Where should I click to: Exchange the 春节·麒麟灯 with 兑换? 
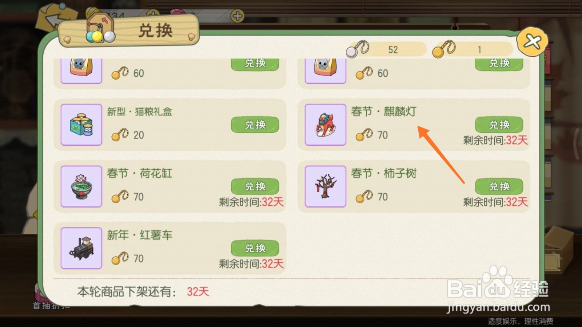499,125
